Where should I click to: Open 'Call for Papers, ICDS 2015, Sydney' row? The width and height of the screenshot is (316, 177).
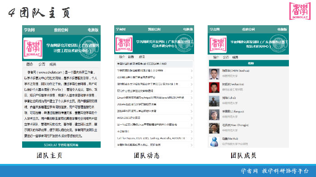154,138
